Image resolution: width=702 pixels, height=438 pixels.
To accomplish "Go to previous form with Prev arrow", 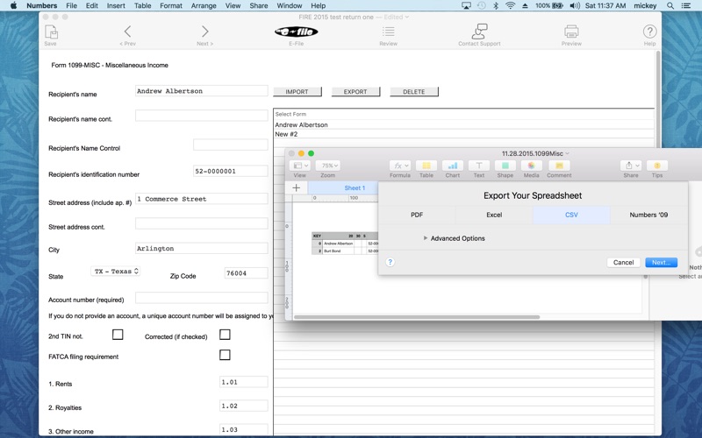I will pos(127,32).
